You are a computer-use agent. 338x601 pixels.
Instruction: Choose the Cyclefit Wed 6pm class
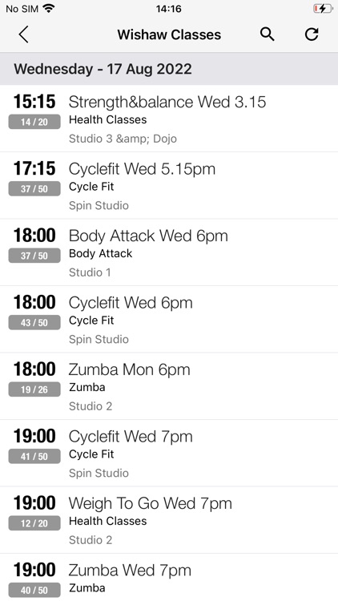(x=169, y=319)
